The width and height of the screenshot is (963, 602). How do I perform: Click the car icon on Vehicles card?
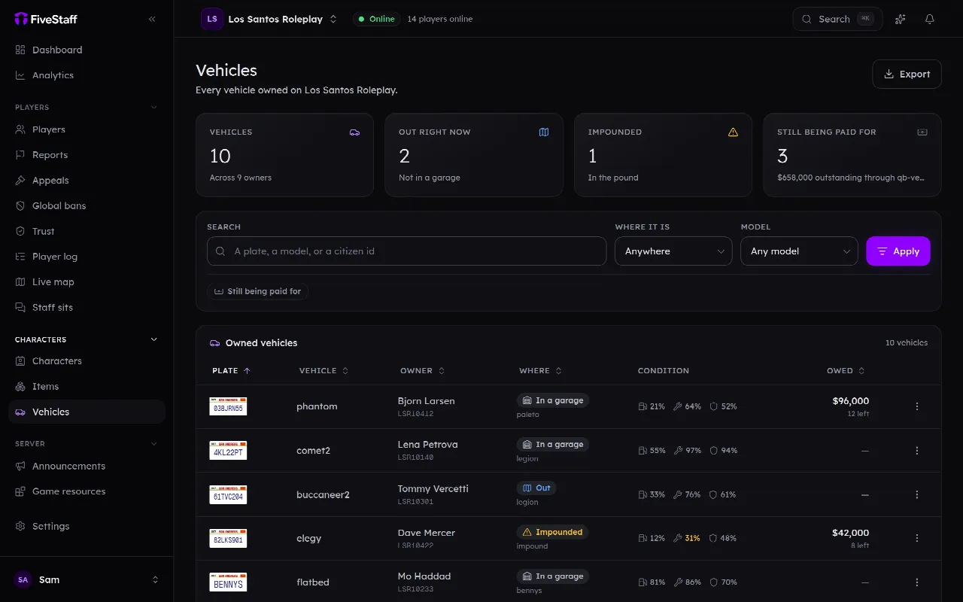coord(354,132)
